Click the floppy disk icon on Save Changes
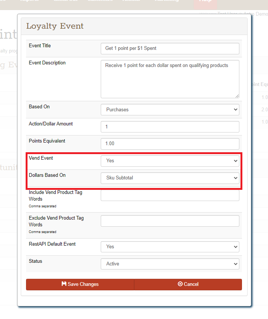Viewport: 268px width, 319px height. (x=64, y=284)
